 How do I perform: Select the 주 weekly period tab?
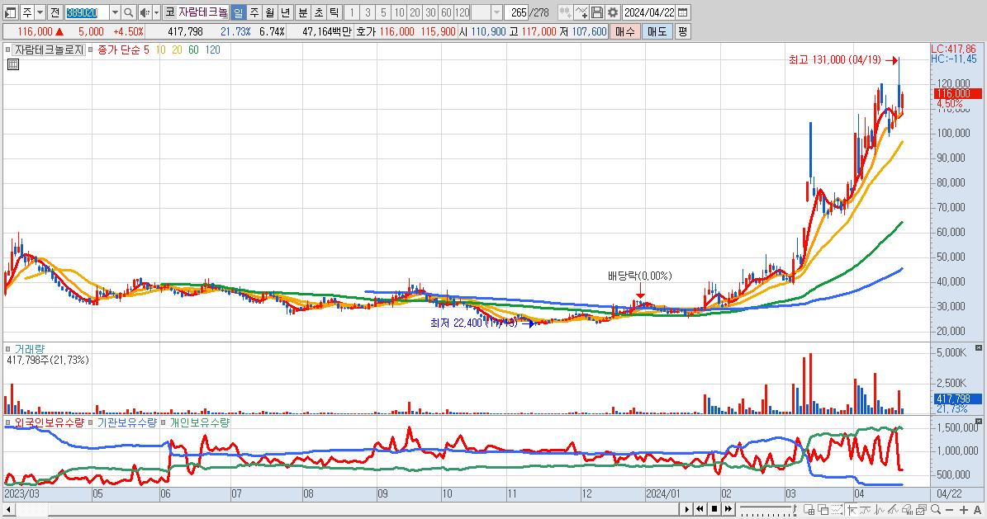[254, 12]
